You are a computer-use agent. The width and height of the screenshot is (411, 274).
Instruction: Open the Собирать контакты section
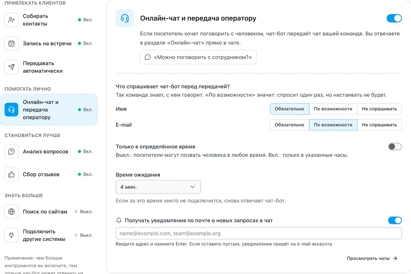click(x=49, y=20)
